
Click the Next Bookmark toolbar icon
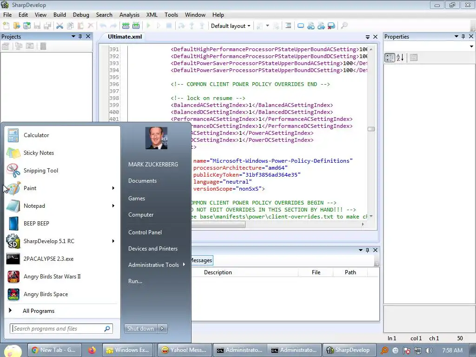coord(321,26)
